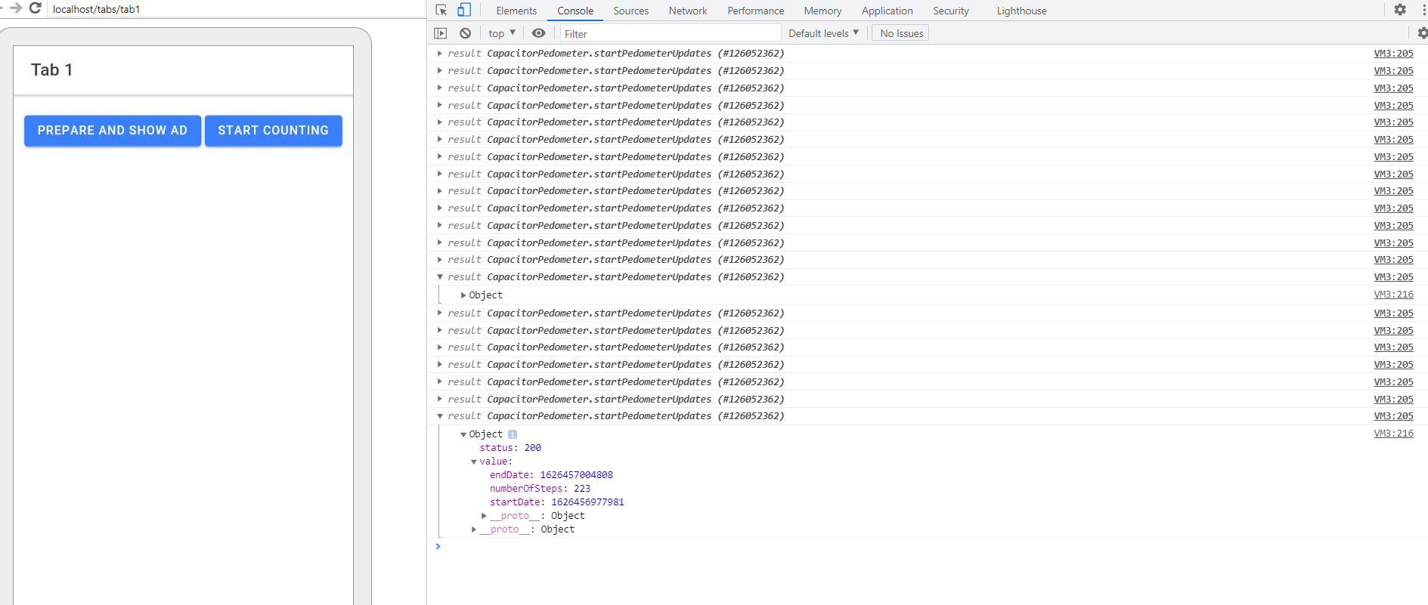Open VM3:216 link beside collapsed Object
1428x605 pixels.
coord(1393,295)
